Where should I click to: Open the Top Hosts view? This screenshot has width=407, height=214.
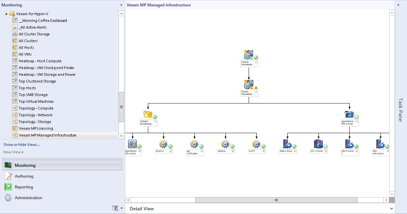27,88
